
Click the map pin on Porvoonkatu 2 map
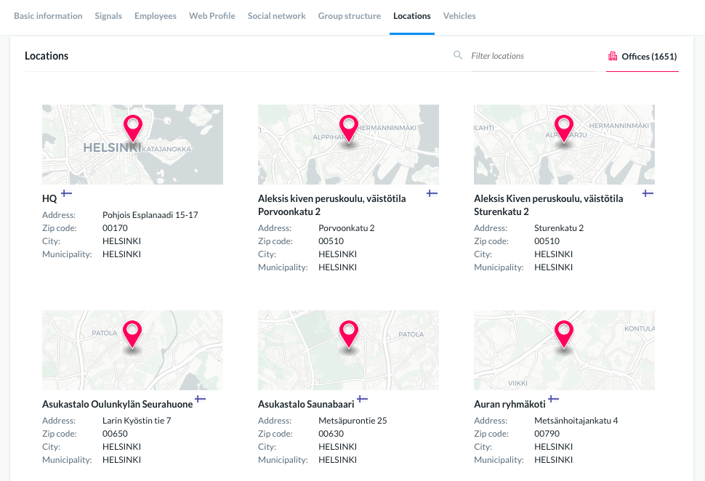pos(348,128)
